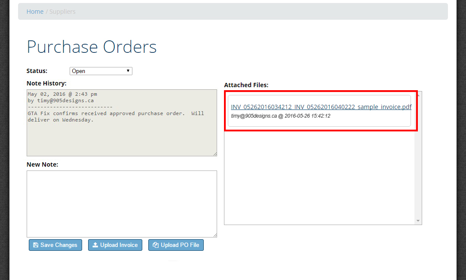Image resolution: width=466 pixels, height=280 pixels.
Task: Click the Purchase Orders page heading
Action: (x=92, y=47)
